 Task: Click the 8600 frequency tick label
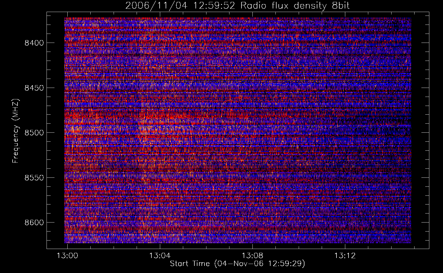[x=34, y=222]
